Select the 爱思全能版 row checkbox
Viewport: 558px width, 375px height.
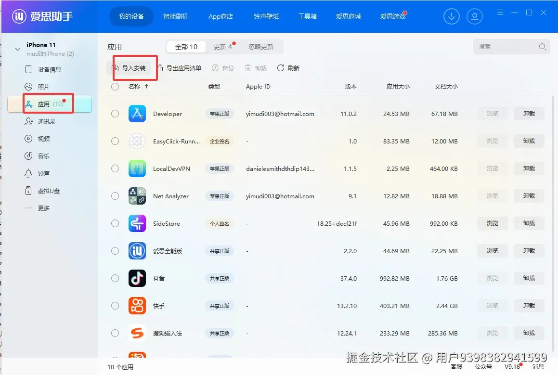coord(115,251)
